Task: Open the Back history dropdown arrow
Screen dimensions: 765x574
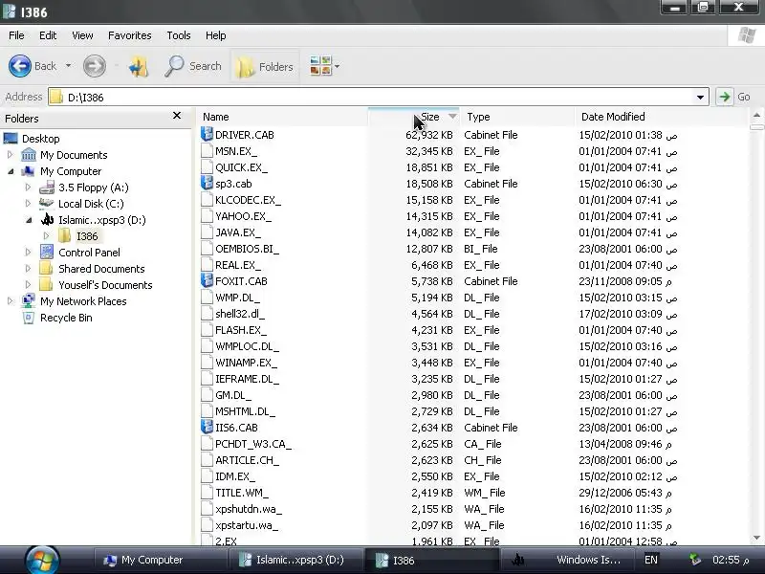Action: pos(68,65)
